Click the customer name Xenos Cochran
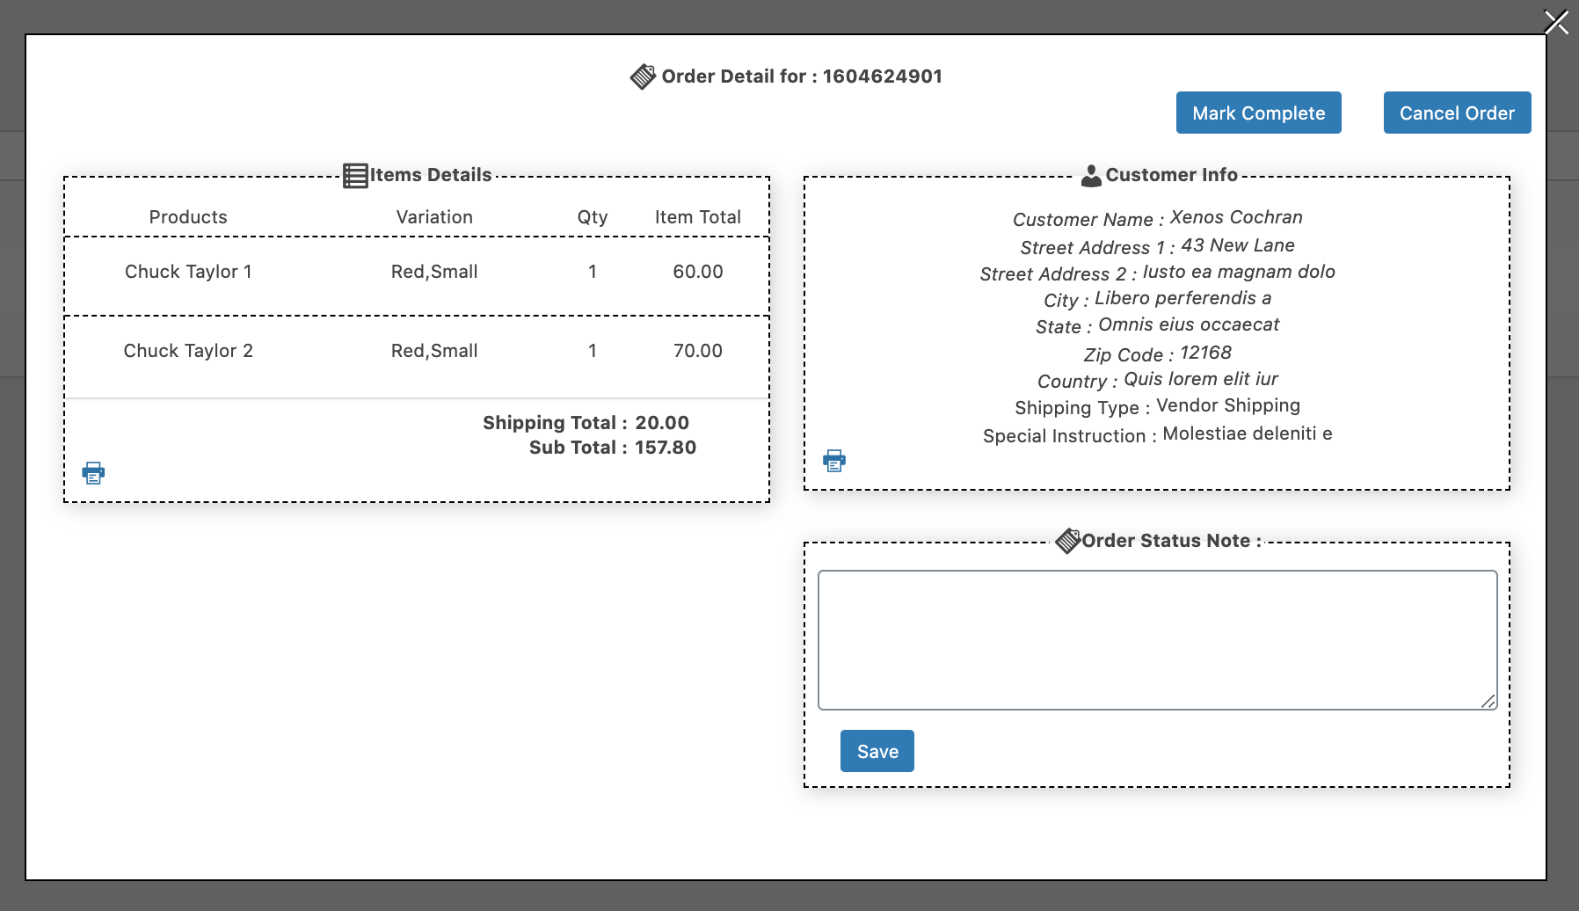The height and width of the screenshot is (911, 1579). (x=1236, y=217)
